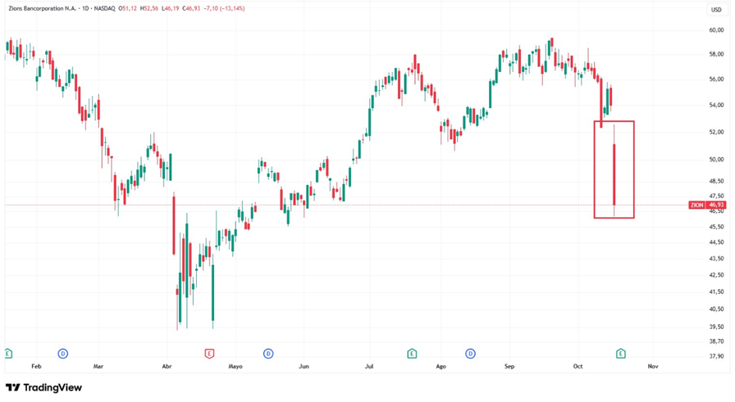The width and height of the screenshot is (735, 402).
Task: Open the earnings marker between Oct and Nov
Action: 621,354
